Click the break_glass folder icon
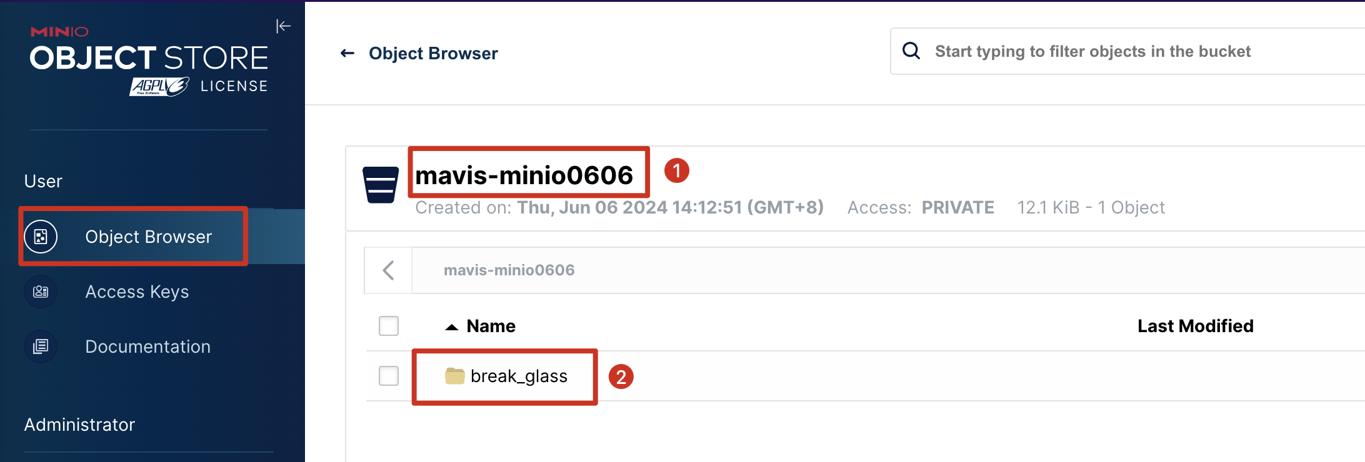This screenshot has width=1365, height=462. 454,376
